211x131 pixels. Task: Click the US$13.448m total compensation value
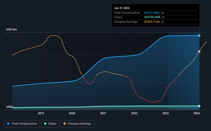coord(152,13)
